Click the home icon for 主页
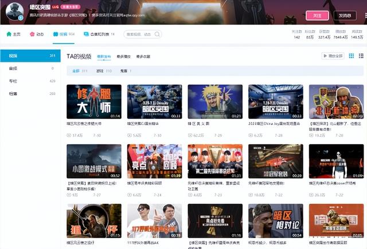Viewport: 367px width, 249px height. click(9, 34)
